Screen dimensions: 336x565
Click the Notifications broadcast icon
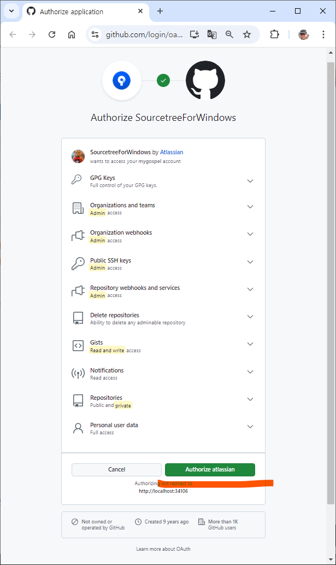coord(78,374)
